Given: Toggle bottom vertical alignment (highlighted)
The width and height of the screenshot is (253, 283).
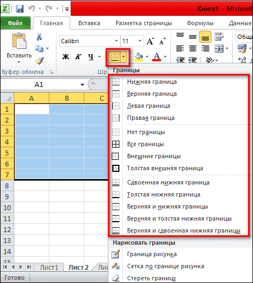Looking at the screenshot, I should click(x=205, y=37).
